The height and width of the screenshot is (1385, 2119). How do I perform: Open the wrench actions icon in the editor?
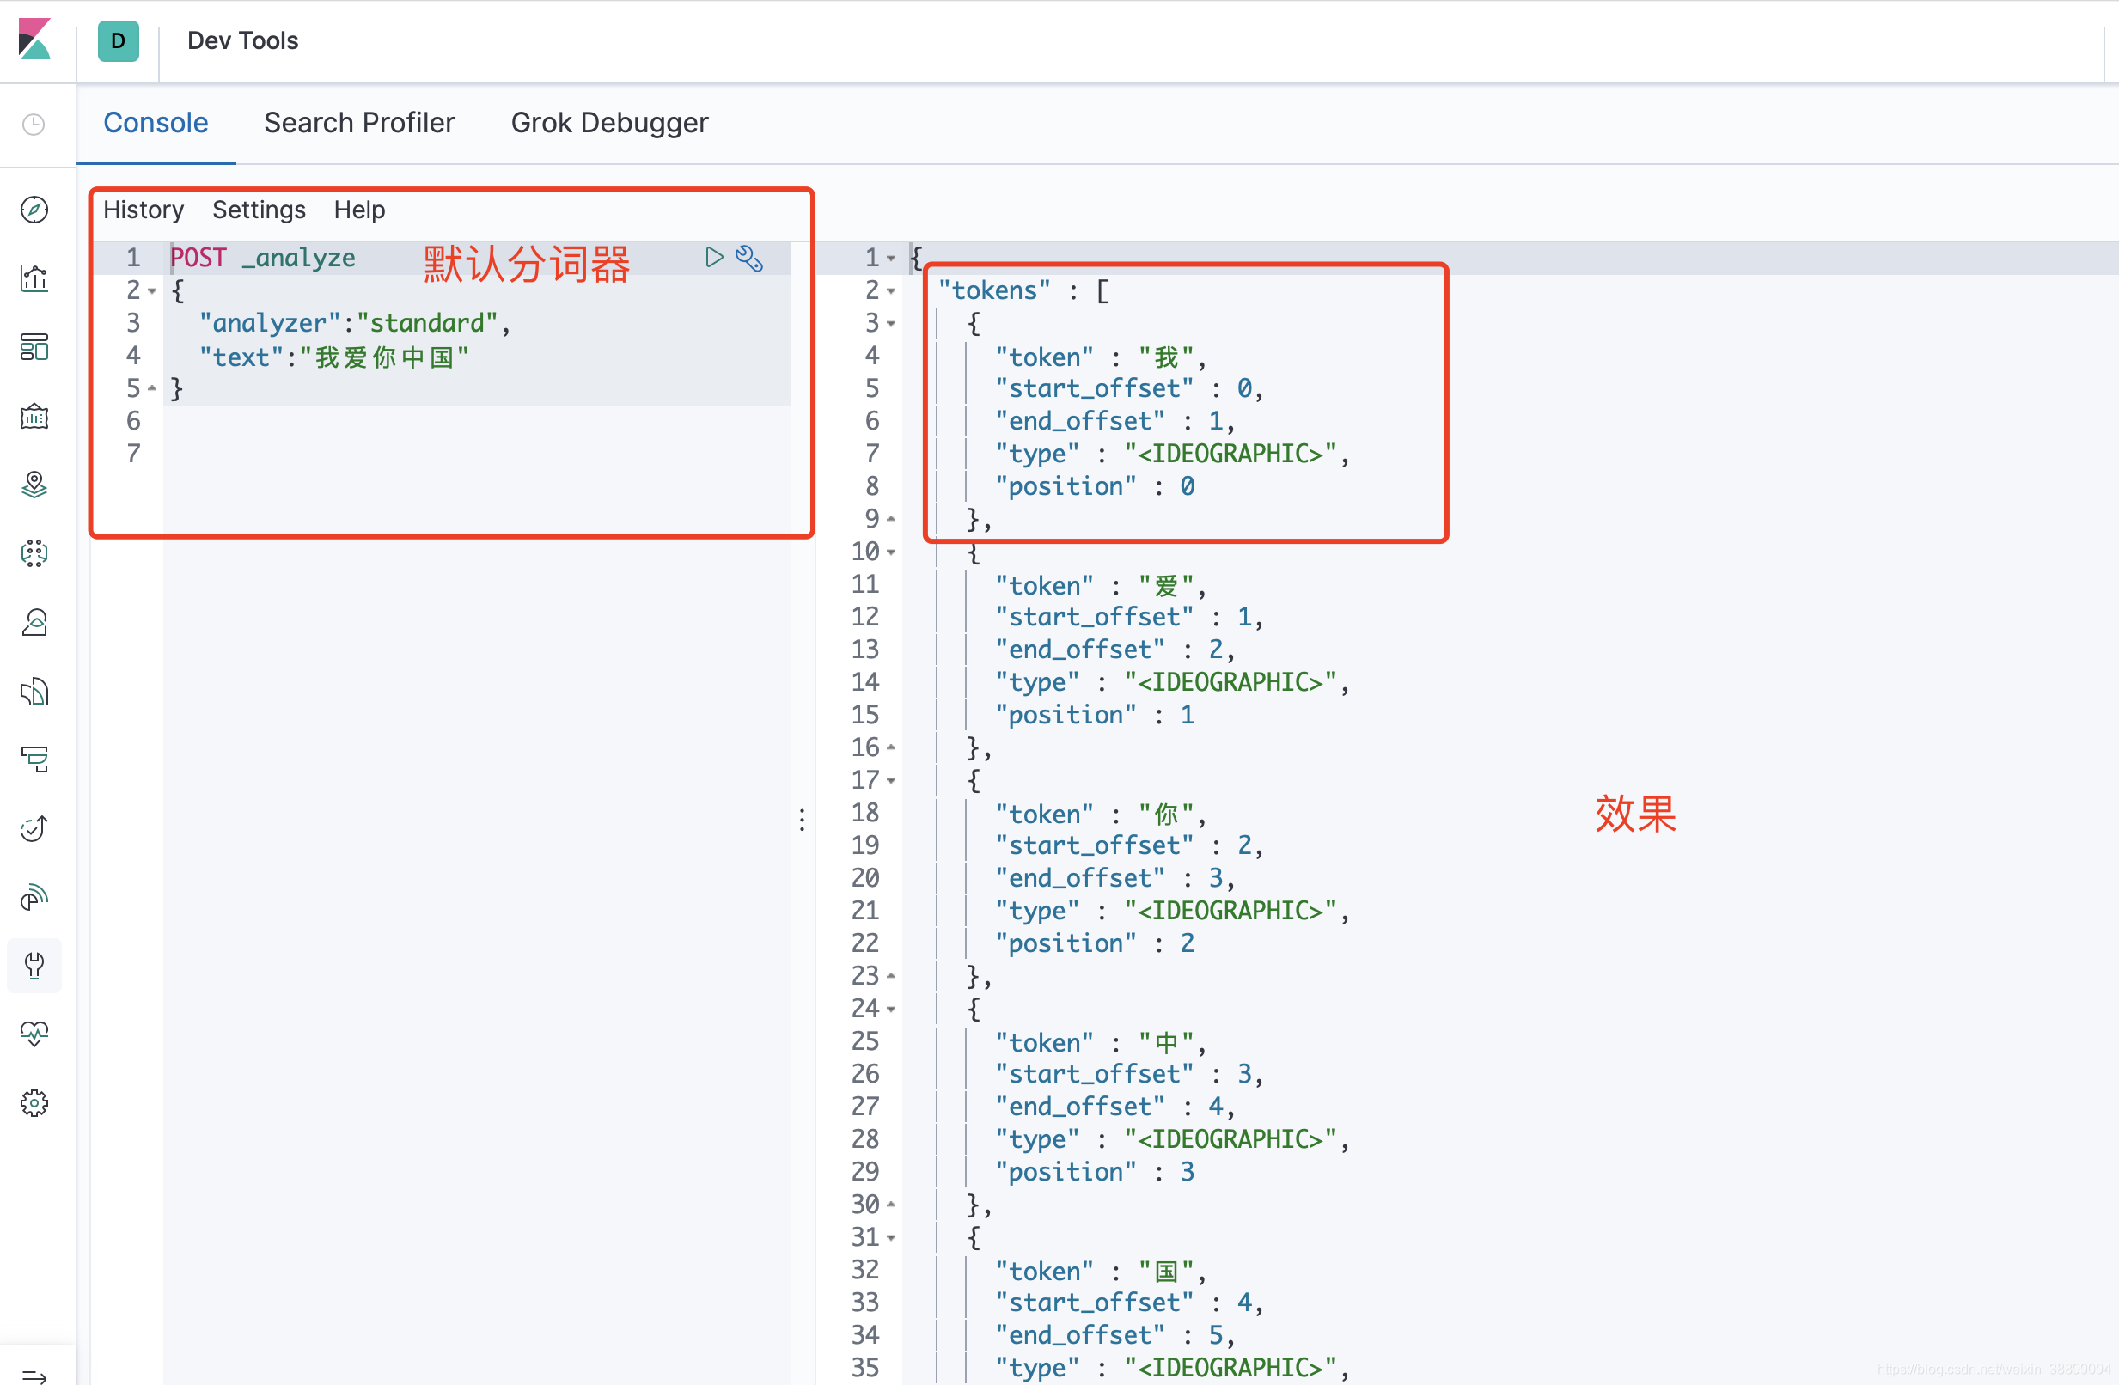(x=748, y=258)
